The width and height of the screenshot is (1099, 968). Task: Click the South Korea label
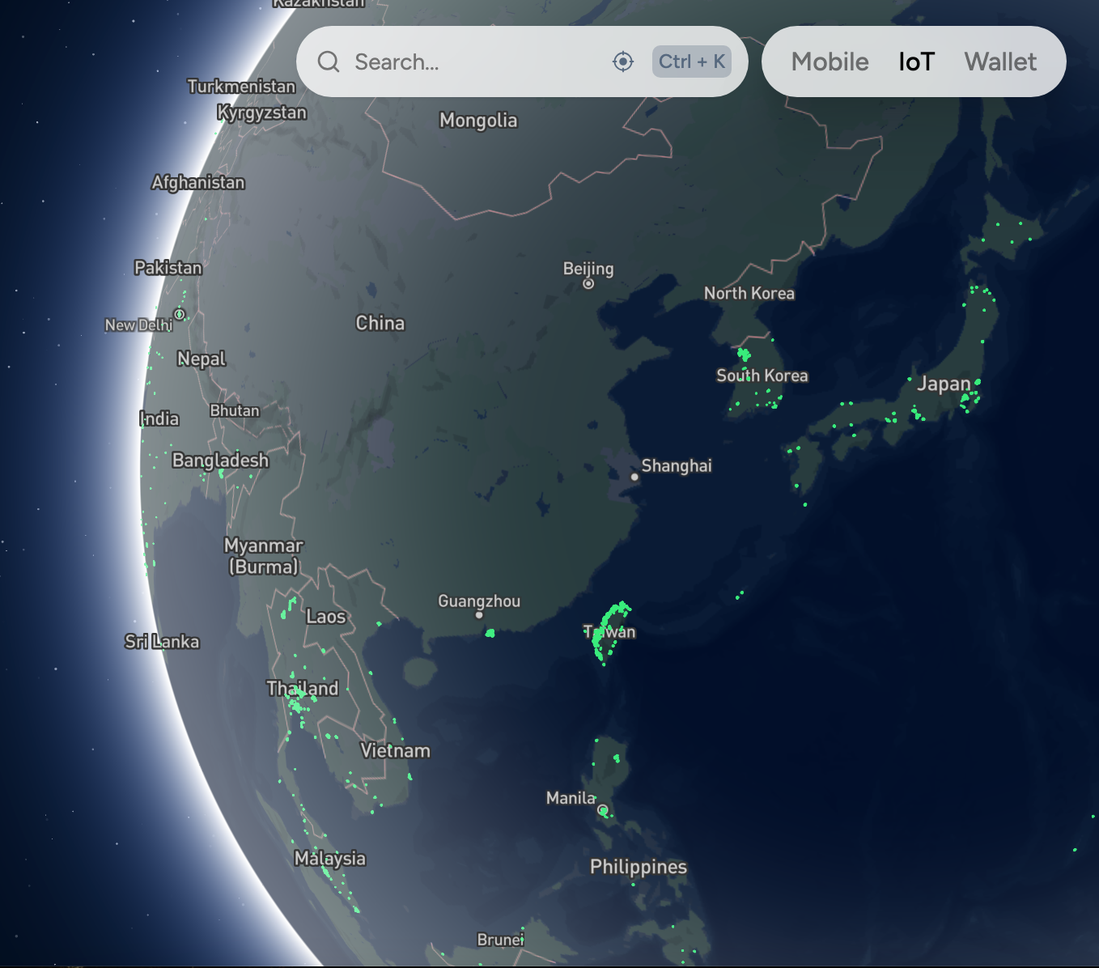(x=762, y=376)
